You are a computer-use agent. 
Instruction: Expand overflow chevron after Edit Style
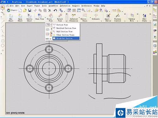click(x=150, y=14)
